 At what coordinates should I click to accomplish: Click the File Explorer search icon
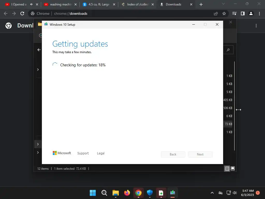(x=228, y=50)
